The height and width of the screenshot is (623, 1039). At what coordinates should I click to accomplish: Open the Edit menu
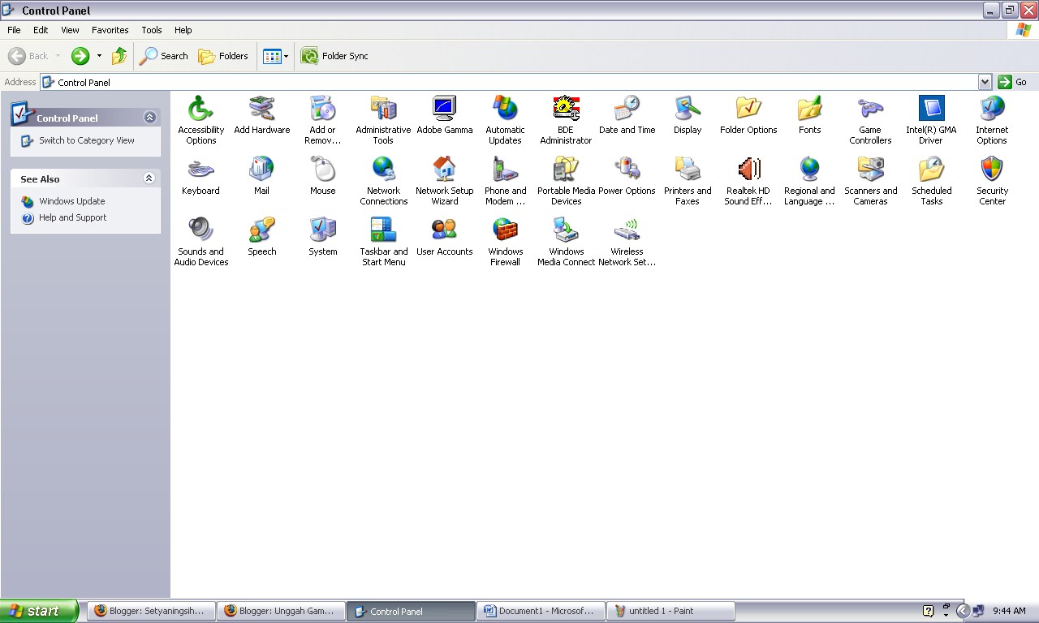coord(41,30)
